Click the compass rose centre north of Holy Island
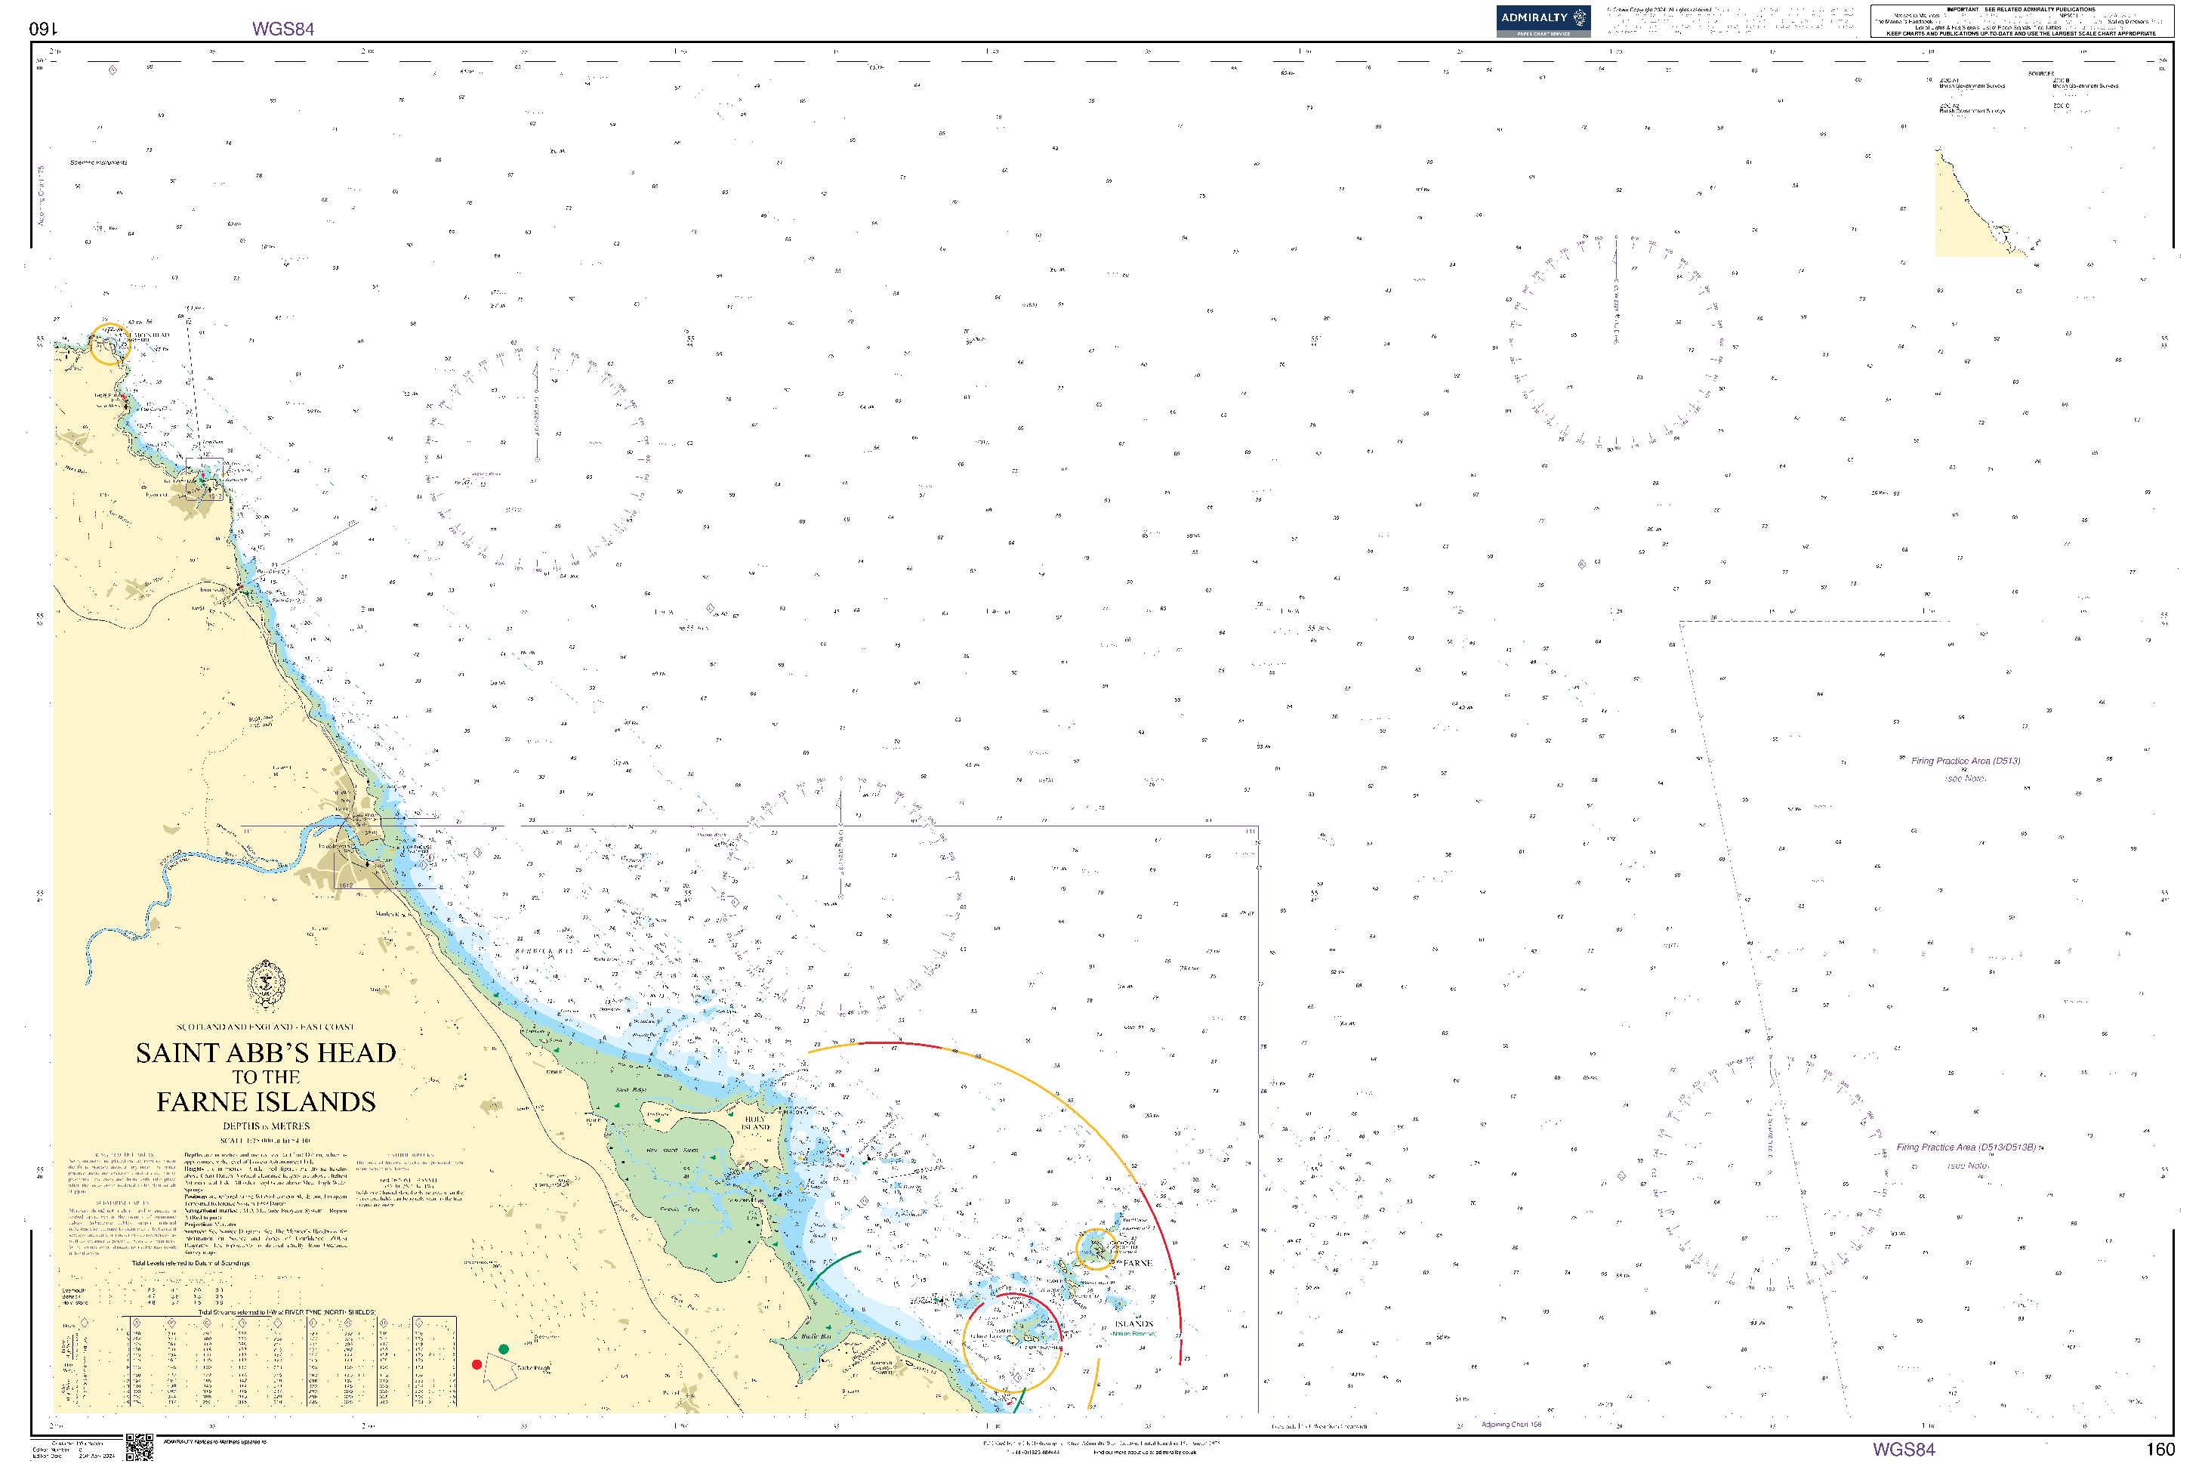The height and width of the screenshot is (1467, 2205). click(840, 897)
